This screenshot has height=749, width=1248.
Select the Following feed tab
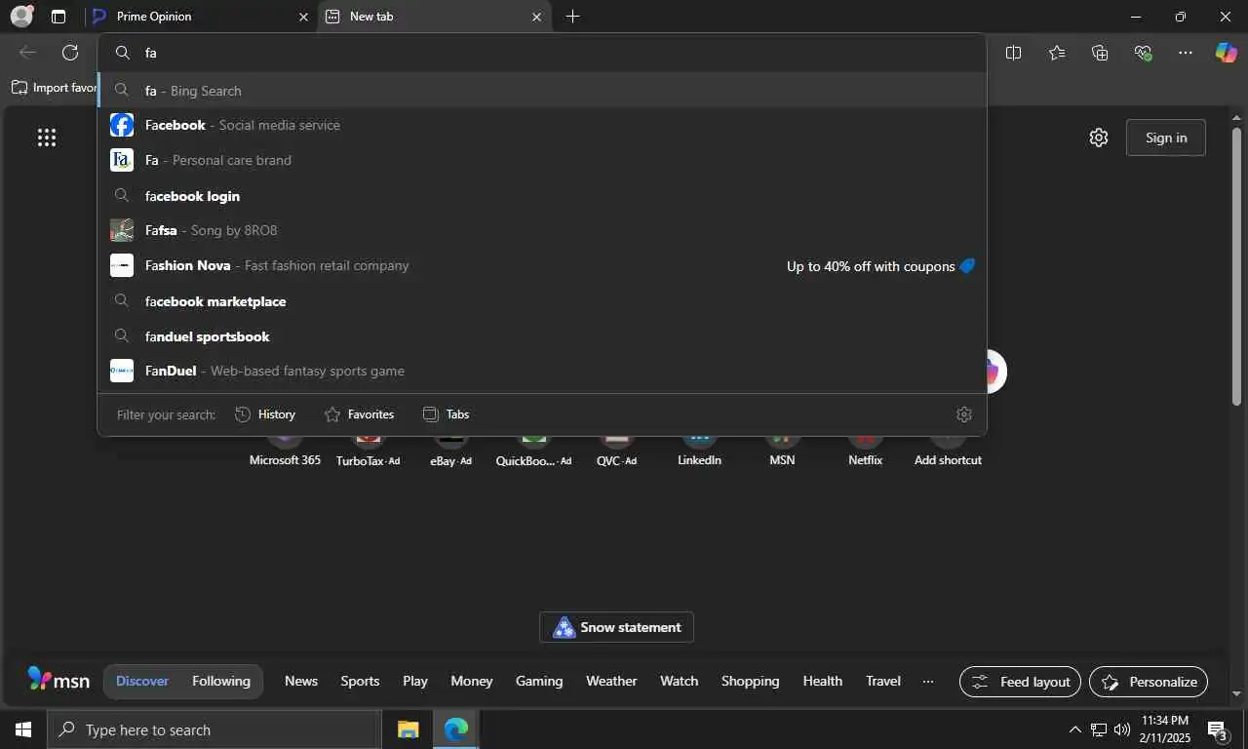coord(221,681)
